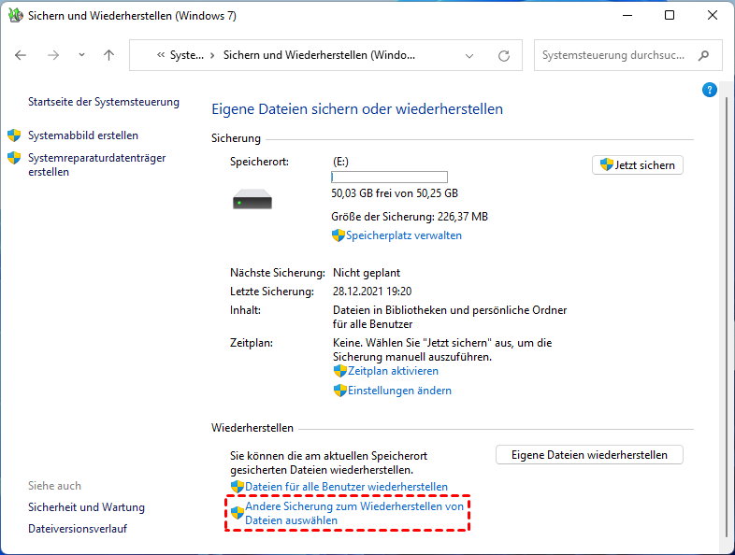
Task: Click heading Eigene Dateien sichern oder wiederherstellen
Action: (357, 109)
